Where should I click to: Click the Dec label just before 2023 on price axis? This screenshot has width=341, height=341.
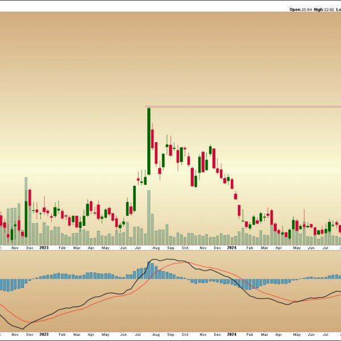30,248
